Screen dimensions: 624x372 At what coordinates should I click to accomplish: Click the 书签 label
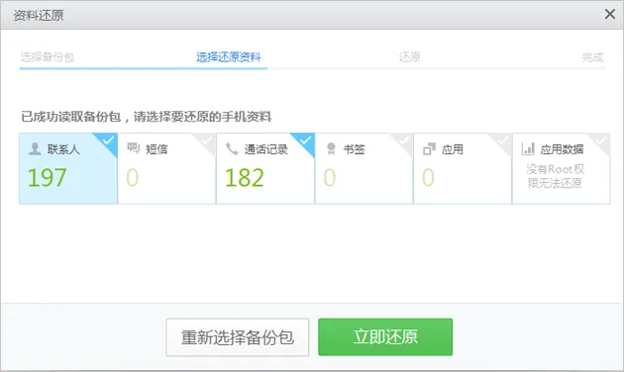[x=355, y=149]
